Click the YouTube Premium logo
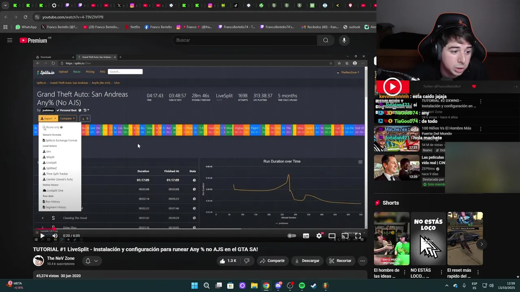The height and width of the screenshot is (292, 520). pos(34,40)
